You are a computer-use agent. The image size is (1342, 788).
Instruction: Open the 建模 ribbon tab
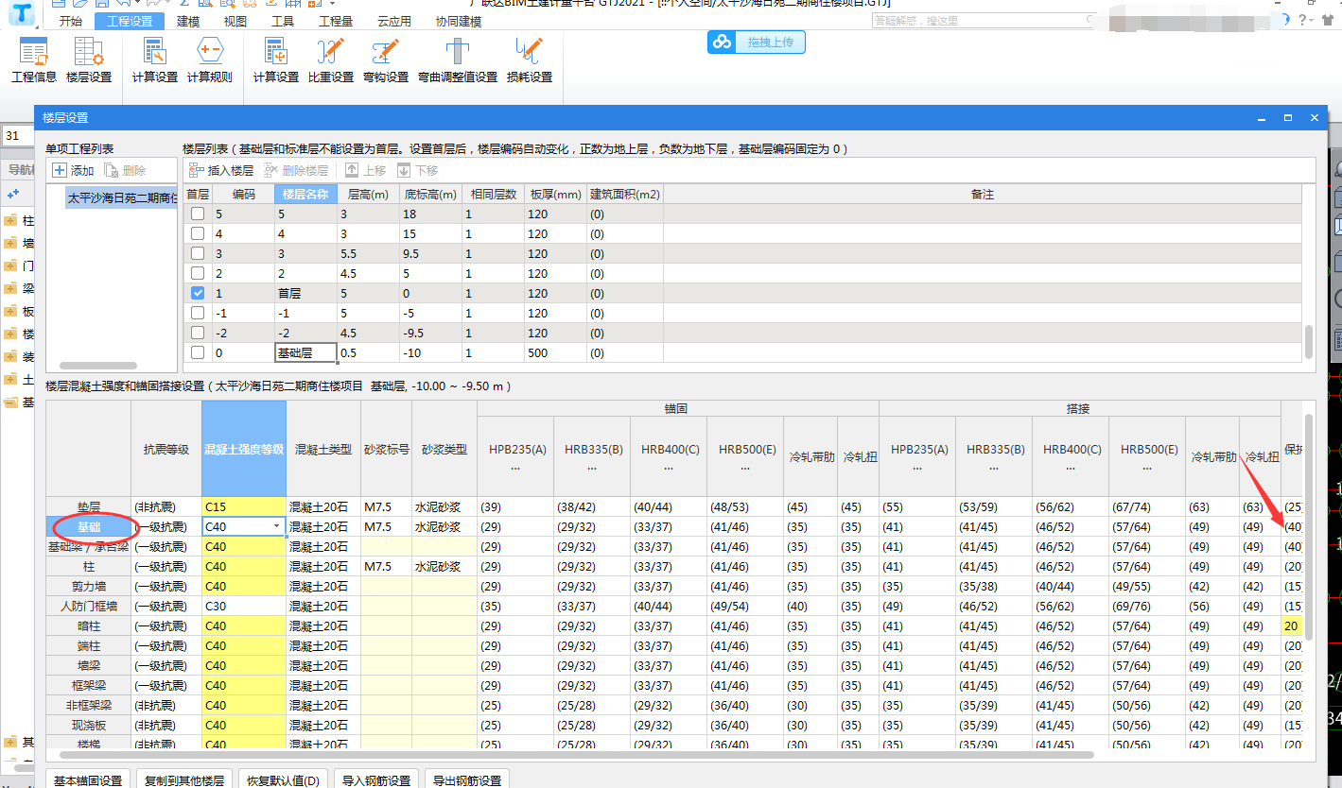[188, 21]
